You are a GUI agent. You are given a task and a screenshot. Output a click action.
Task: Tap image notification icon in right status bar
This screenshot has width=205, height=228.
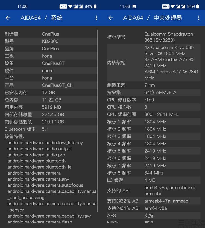[x=134, y=7]
